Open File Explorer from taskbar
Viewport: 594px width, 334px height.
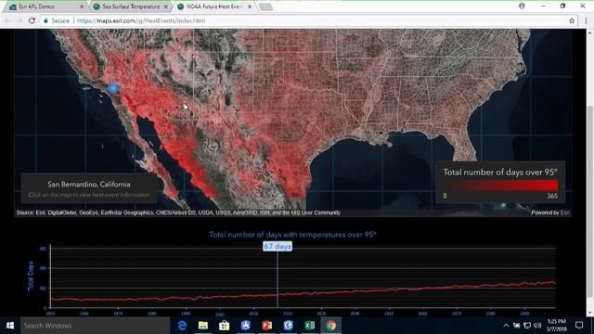coord(203,326)
